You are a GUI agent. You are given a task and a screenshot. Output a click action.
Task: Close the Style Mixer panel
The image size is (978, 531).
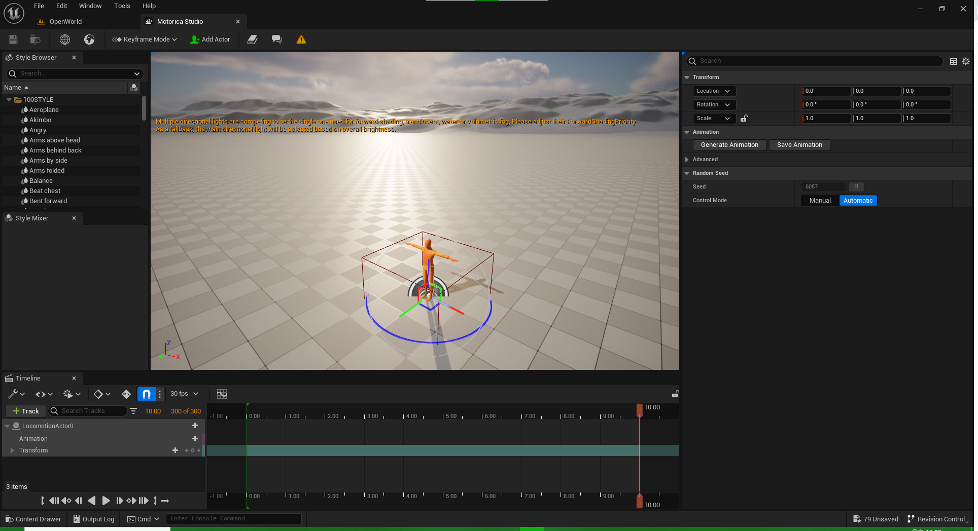tap(74, 218)
